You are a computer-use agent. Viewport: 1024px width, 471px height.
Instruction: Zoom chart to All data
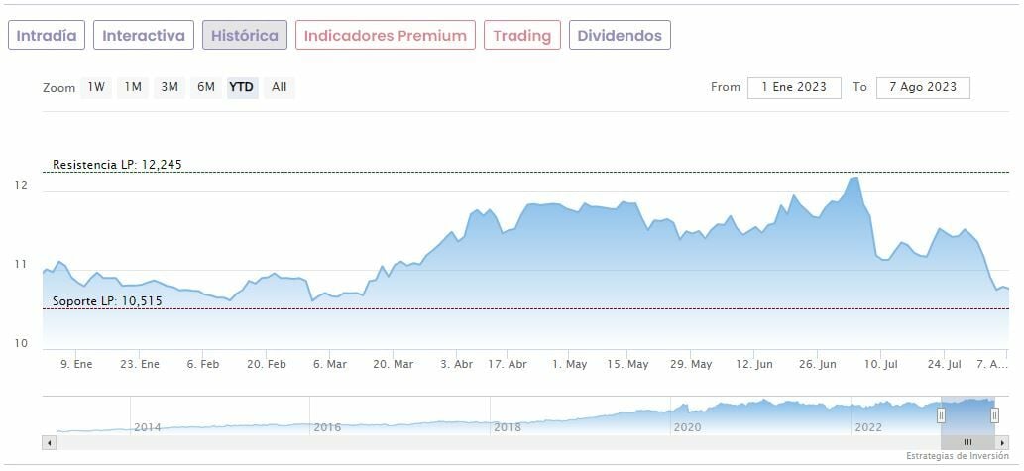pyautogui.click(x=280, y=87)
